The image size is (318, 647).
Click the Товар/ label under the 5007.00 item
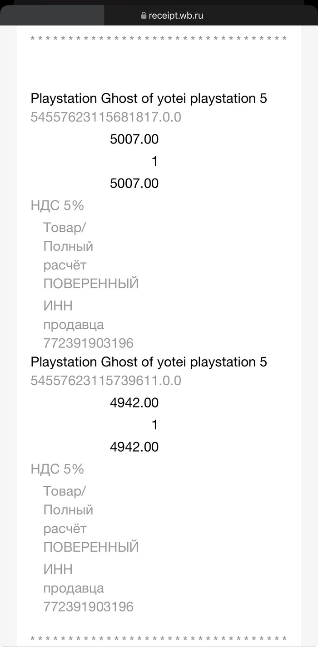pos(65,227)
